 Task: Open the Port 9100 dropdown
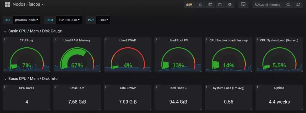point(103,20)
